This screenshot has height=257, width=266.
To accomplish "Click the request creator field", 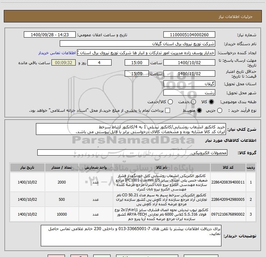I will click(146, 53).
